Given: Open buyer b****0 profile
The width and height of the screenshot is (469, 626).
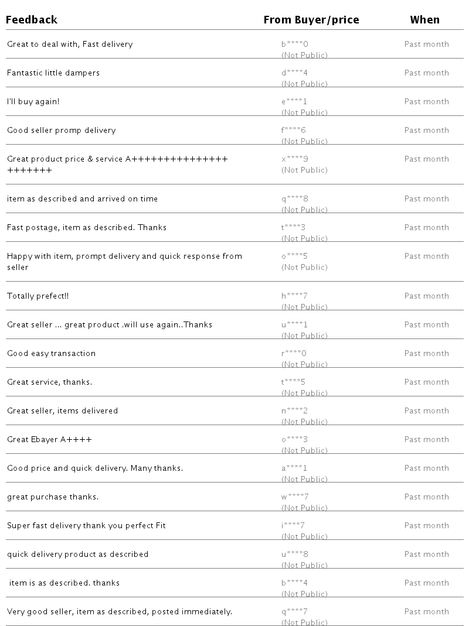Looking at the screenshot, I should pos(294,44).
